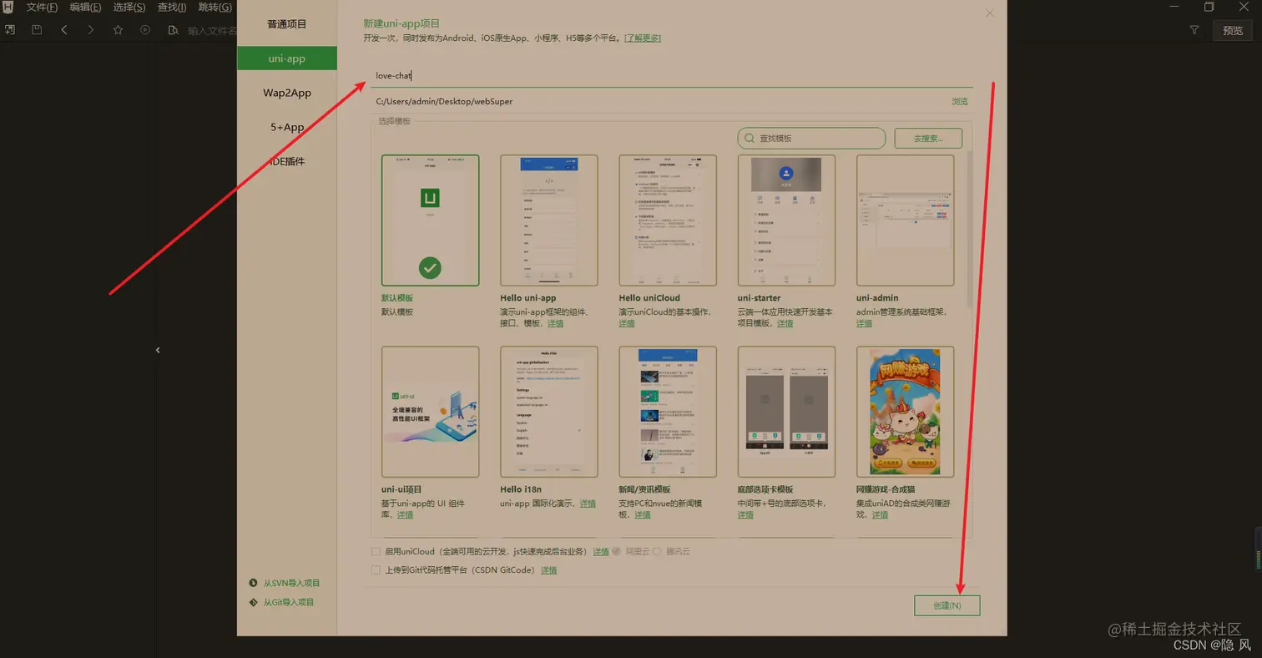Open the 编辑(E) menu

[x=85, y=8]
